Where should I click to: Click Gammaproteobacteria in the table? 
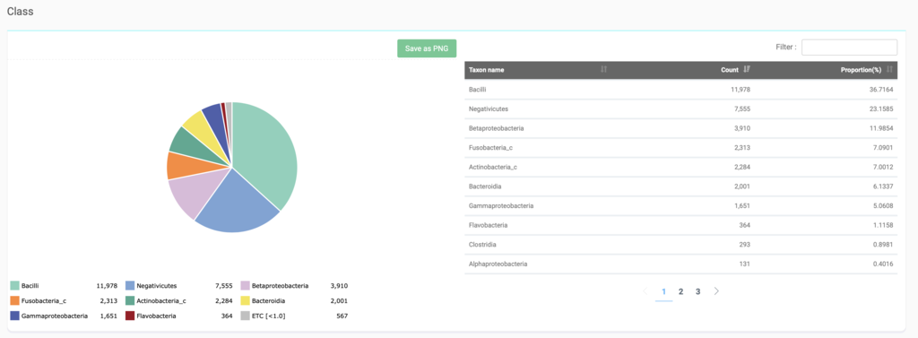tap(501, 205)
